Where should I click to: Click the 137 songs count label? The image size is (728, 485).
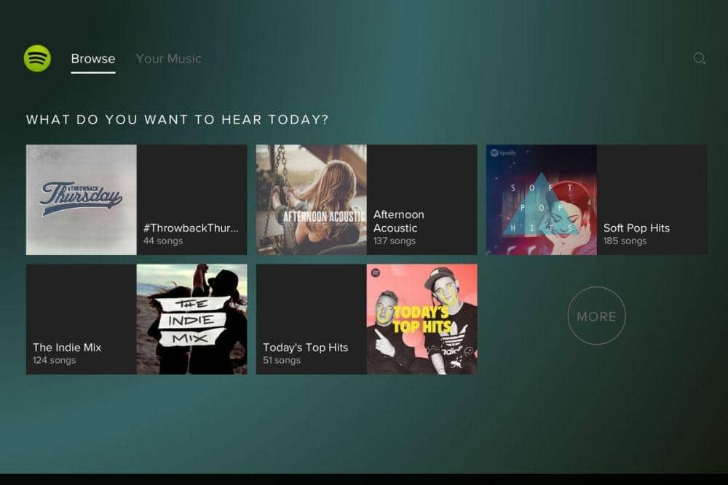(394, 241)
